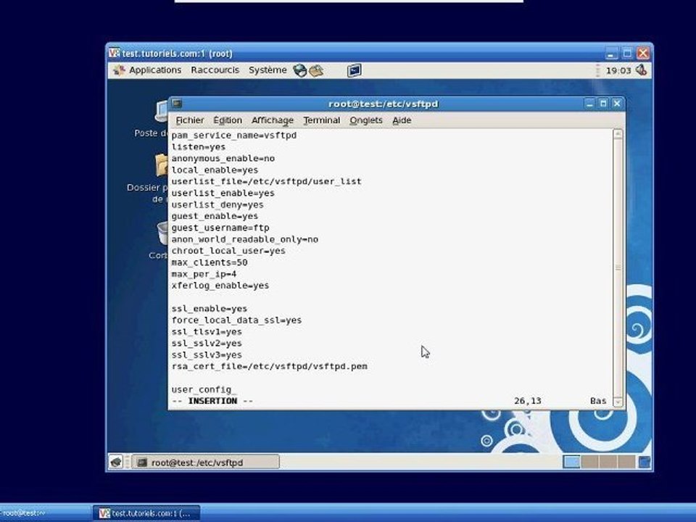The width and height of the screenshot is (696, 522).
Task: Open the Affichage menu
Action: pos(273,120)
